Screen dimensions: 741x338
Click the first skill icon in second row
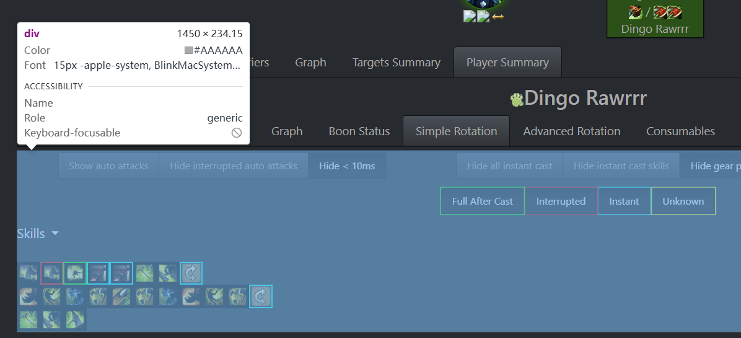tap(28, 296)
